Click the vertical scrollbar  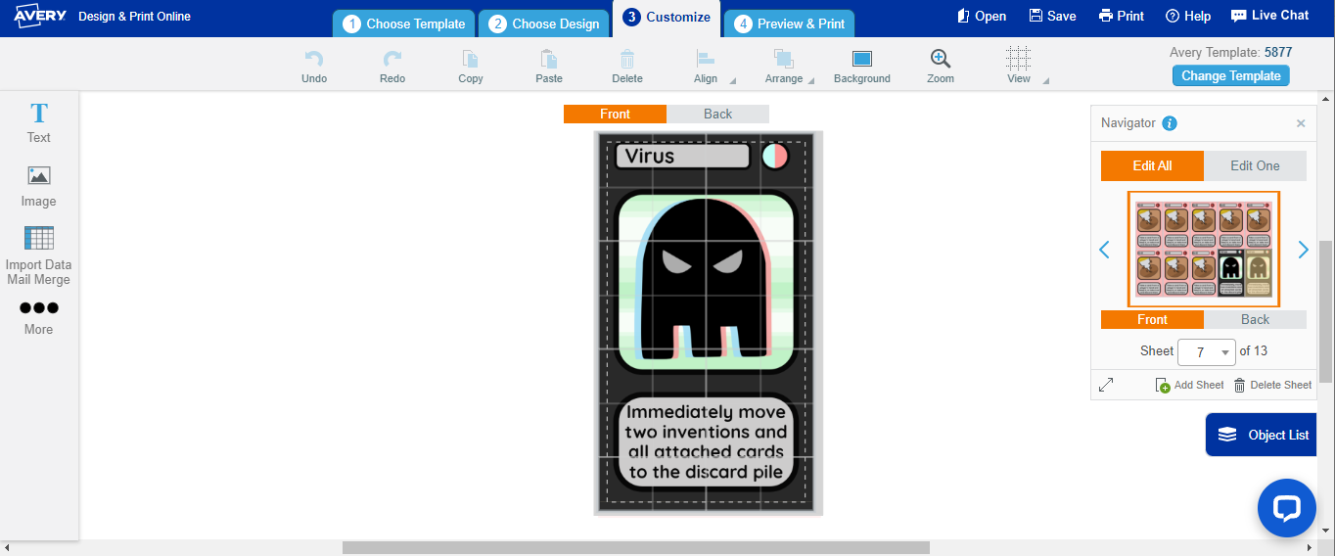[x=1326, y=311]
